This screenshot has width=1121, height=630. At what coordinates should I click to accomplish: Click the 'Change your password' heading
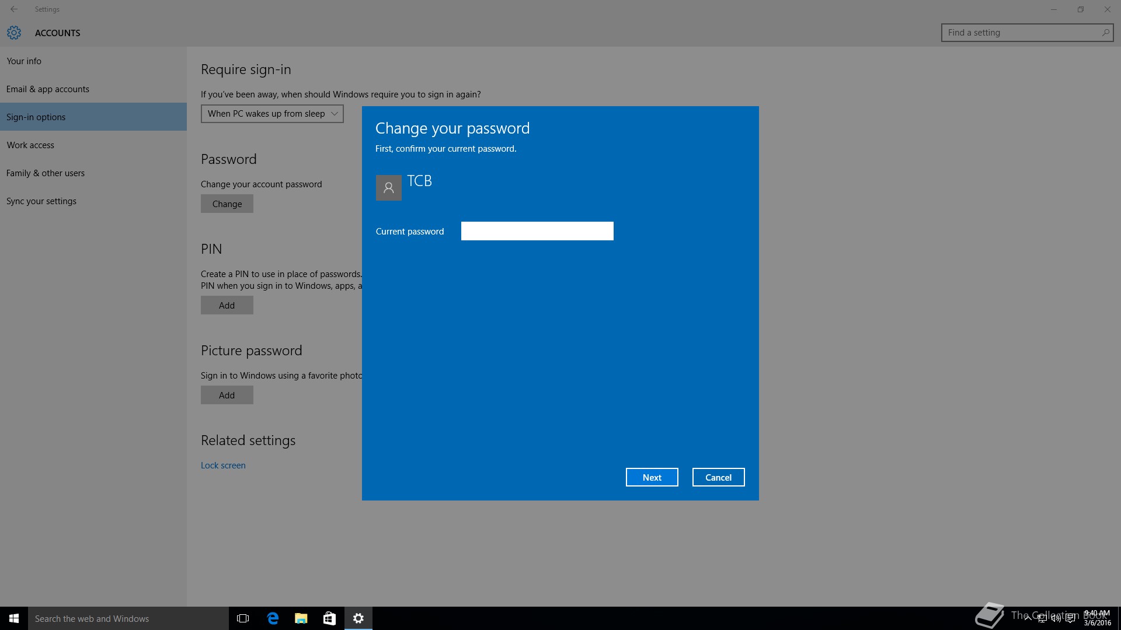pos(452,128)
